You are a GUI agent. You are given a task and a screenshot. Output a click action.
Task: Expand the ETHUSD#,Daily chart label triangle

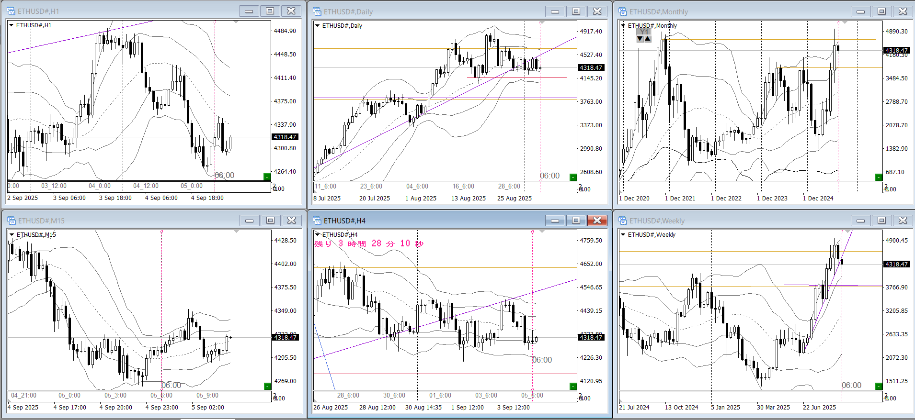[317, 26]
